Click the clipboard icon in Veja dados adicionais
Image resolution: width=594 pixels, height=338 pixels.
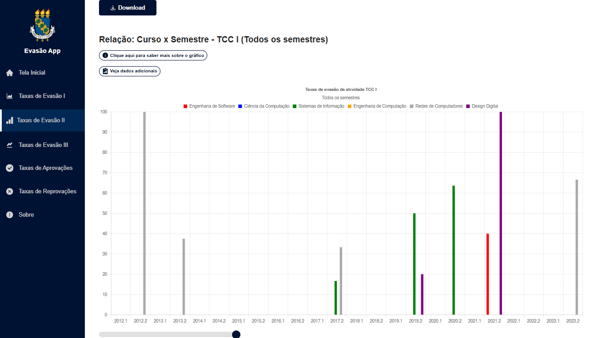pyautogui.click(x=105, y=71)
